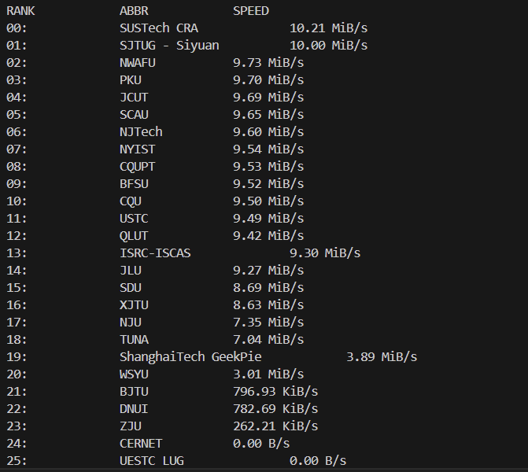Click the 7.04 MiB/s speed value
The height and width of the screenshot is (472, 528).
tap(268, 340)
